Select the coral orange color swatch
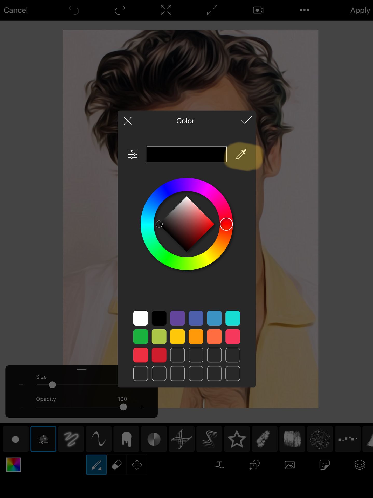This screenshot has height=498, width=373. 214,336
